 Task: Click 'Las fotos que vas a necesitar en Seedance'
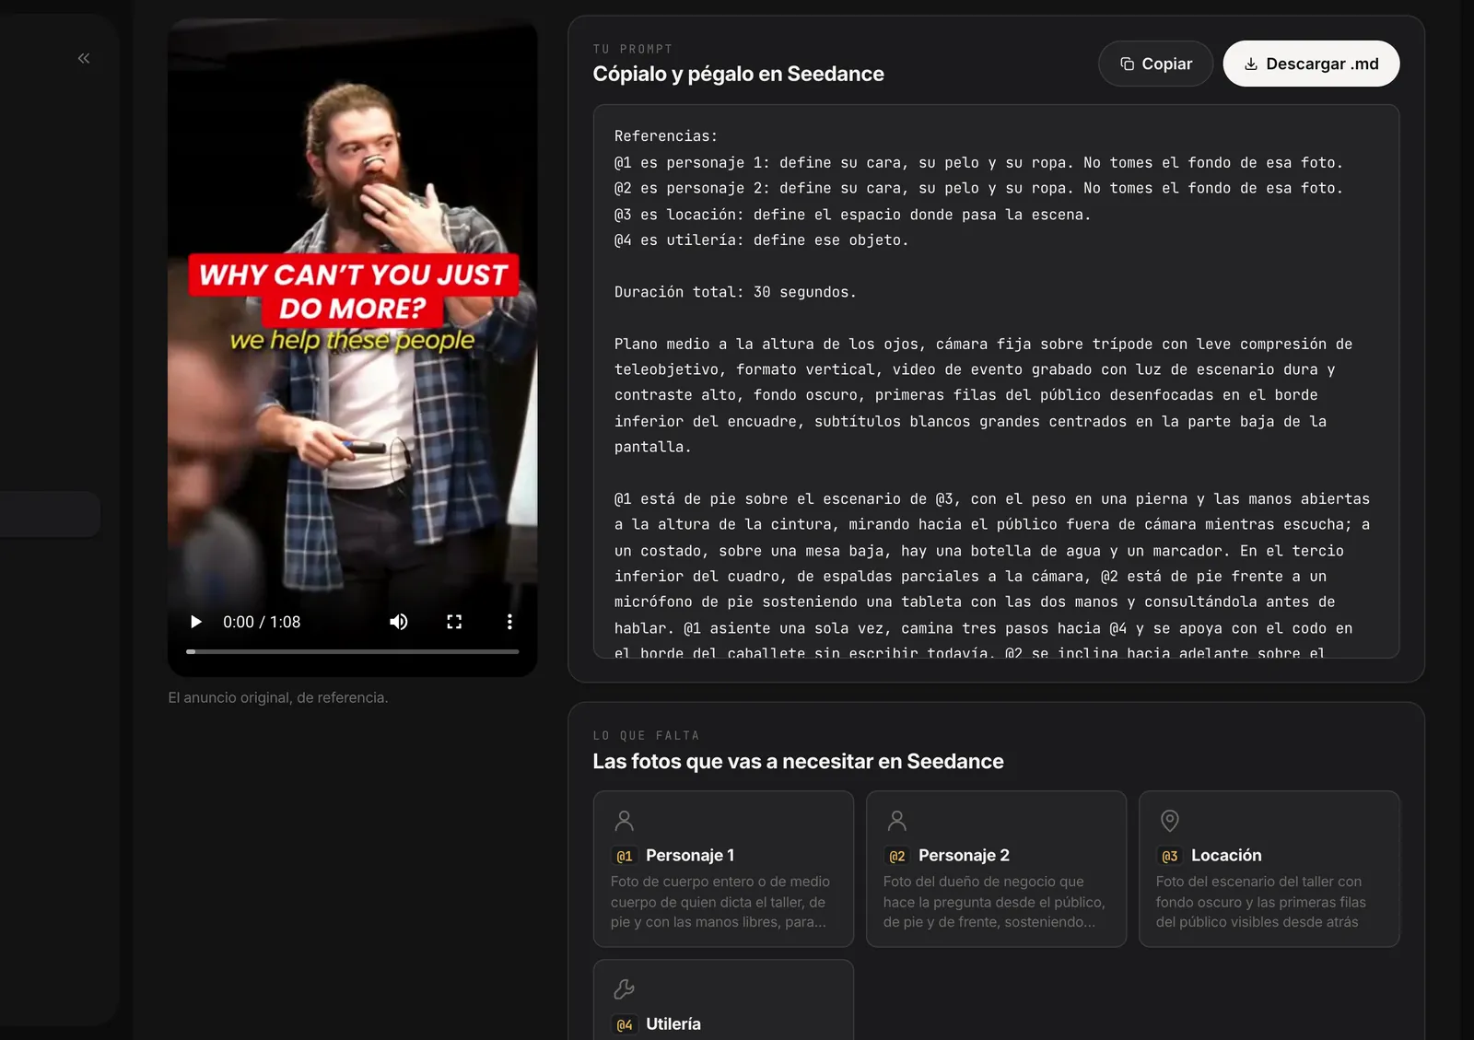pyautogui.click(x=798, y=762)
